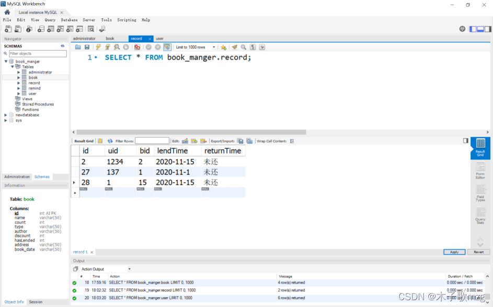This screenshot has height=307, width=493.
Task: Expand the administrator table
Action: click(18, 72)
